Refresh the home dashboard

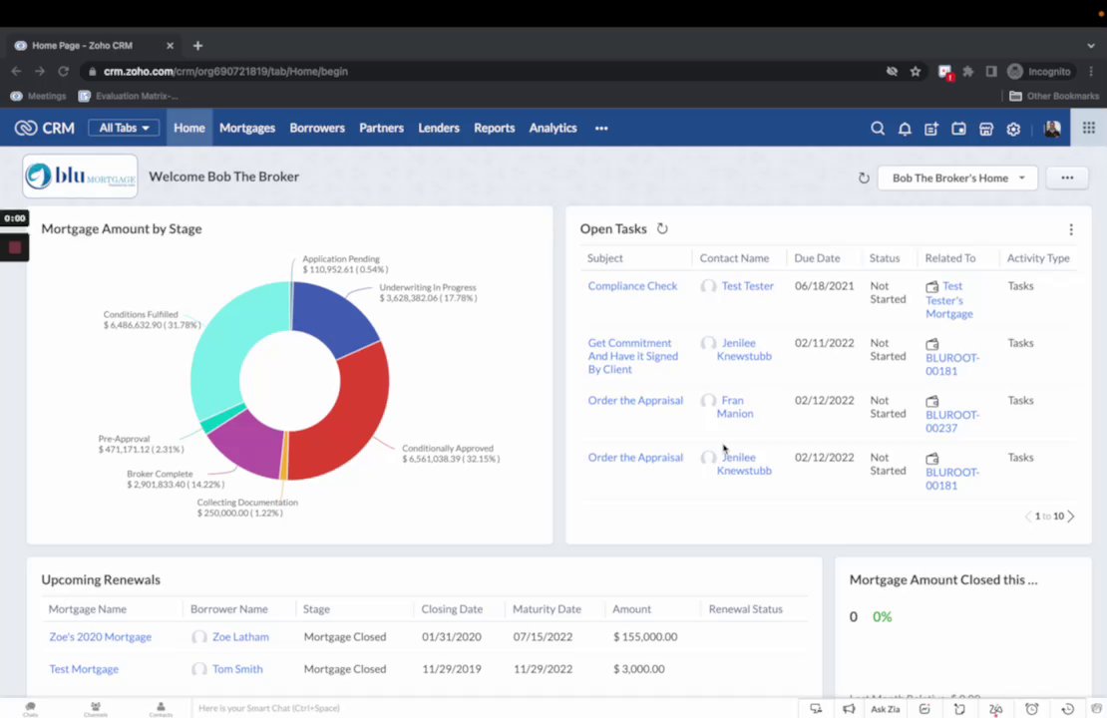point(864,178)
